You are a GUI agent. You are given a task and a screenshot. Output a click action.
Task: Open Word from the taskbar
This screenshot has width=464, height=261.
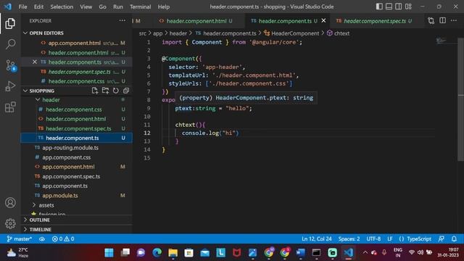[300, 253]
